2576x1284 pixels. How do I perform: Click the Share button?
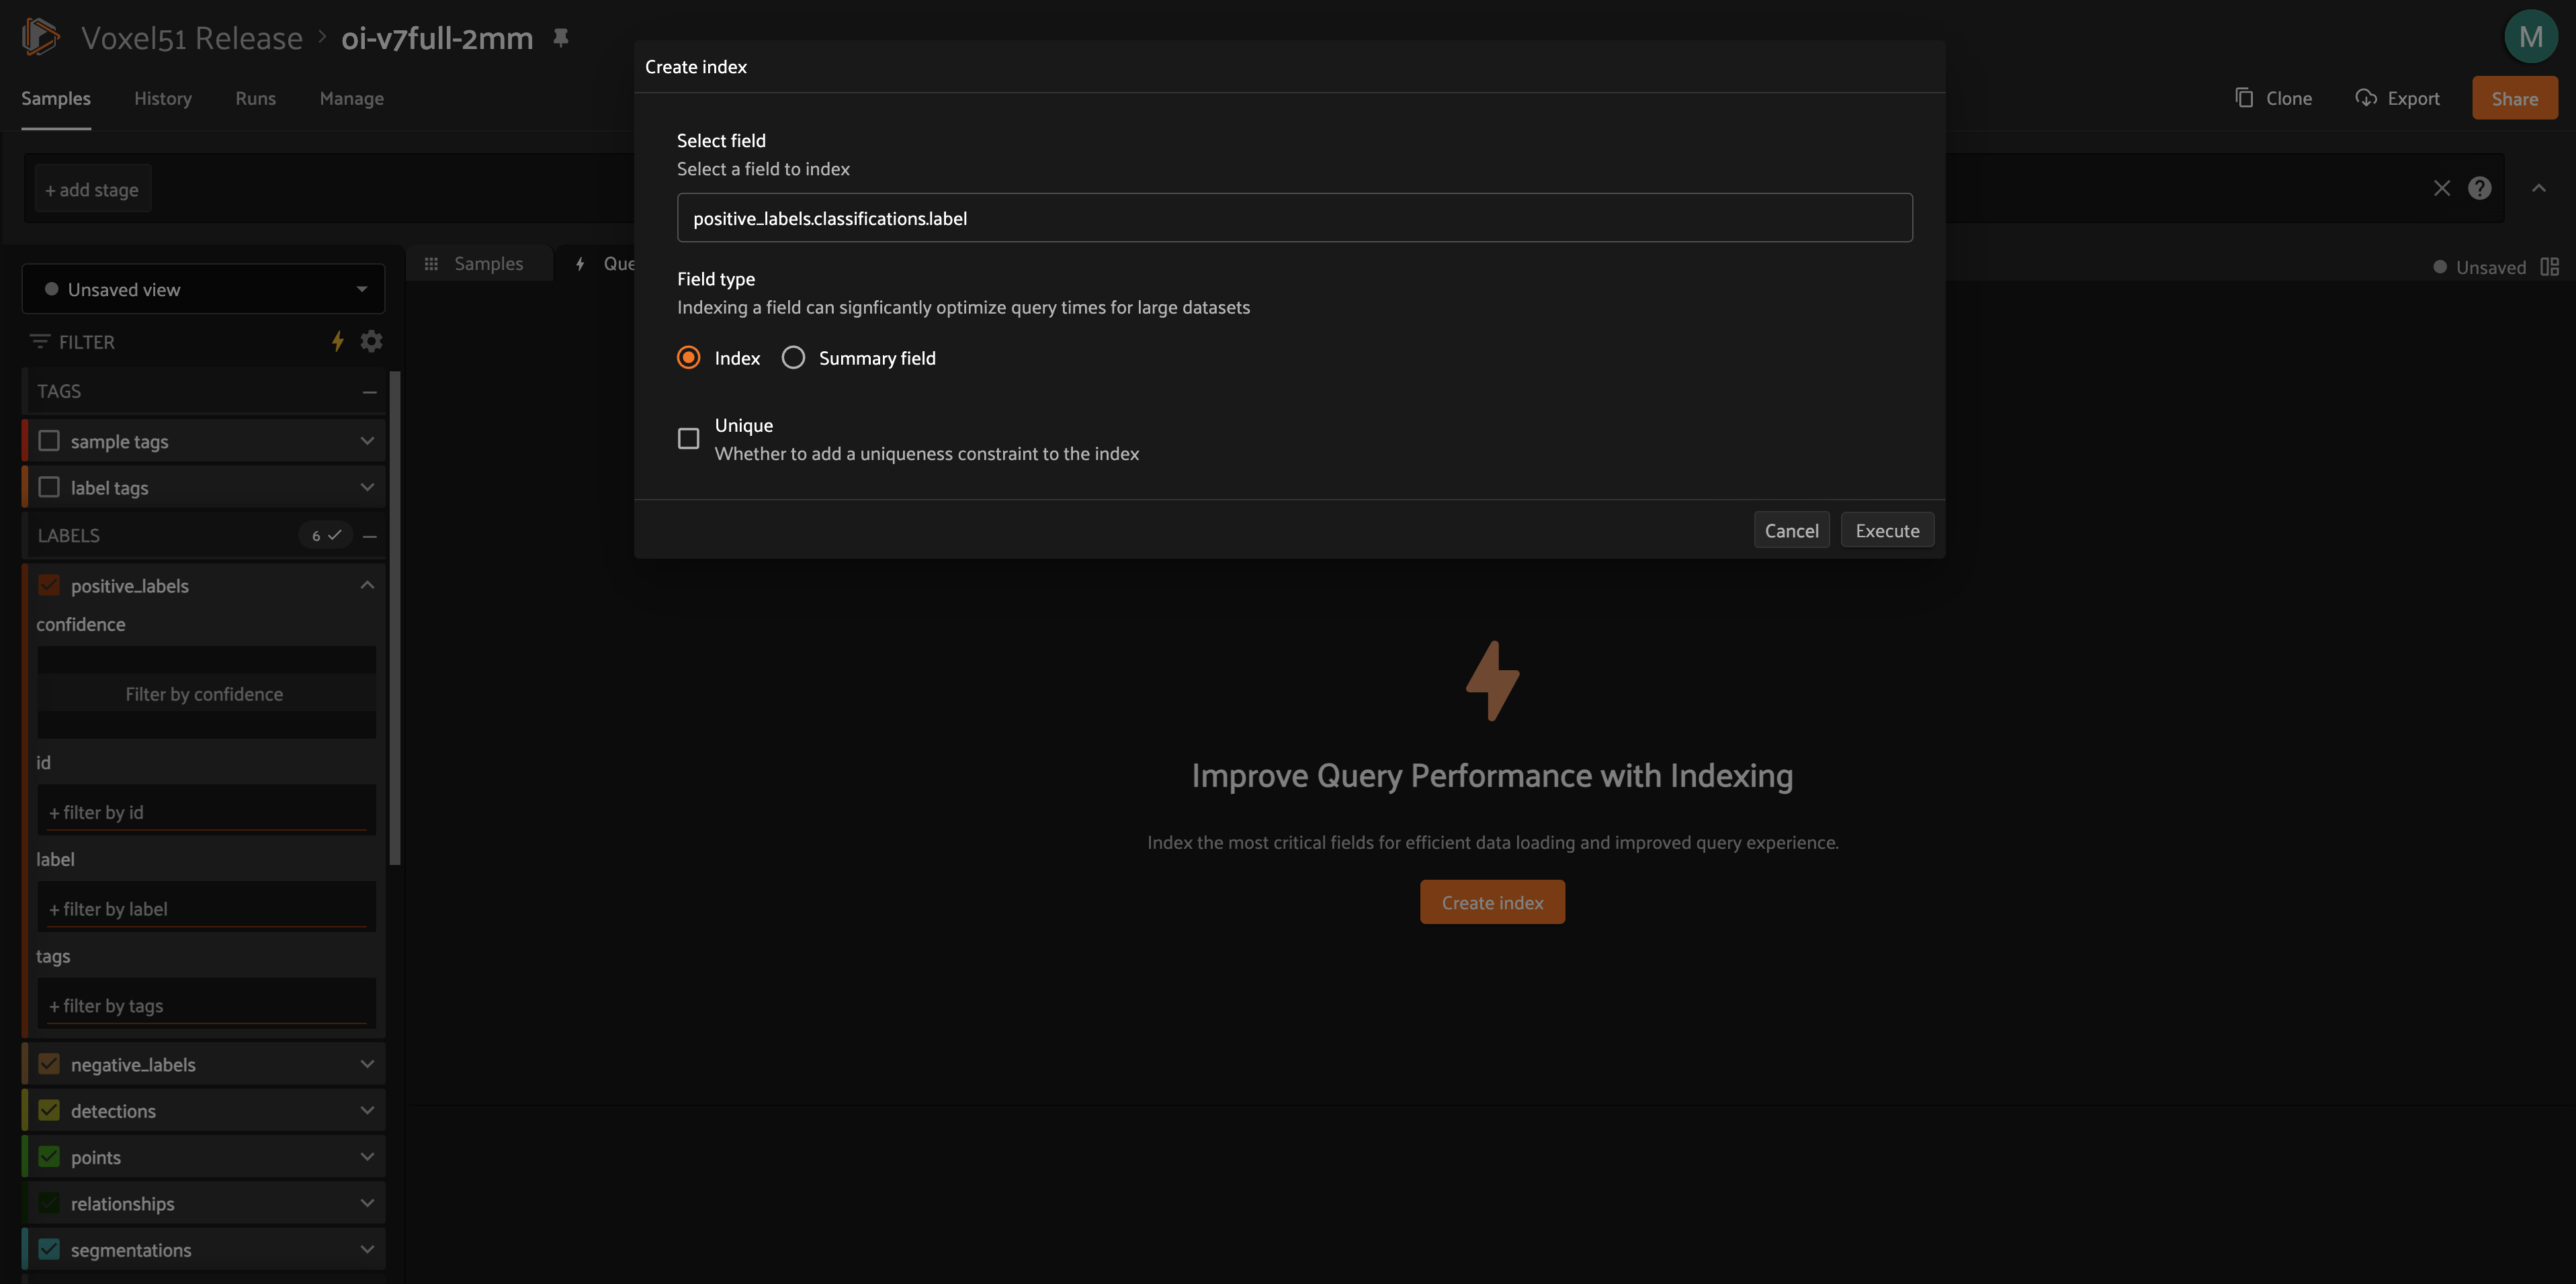[x=2514, y=98]
